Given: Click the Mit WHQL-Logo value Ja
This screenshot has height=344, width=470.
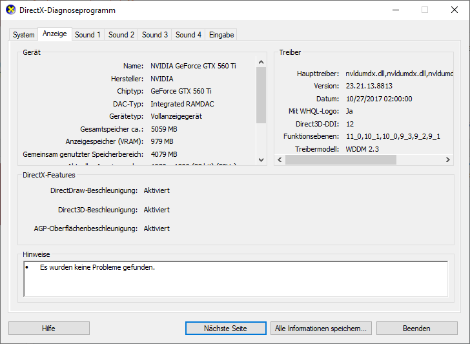Looking at the screenshot, I should [x=349, y=111].
